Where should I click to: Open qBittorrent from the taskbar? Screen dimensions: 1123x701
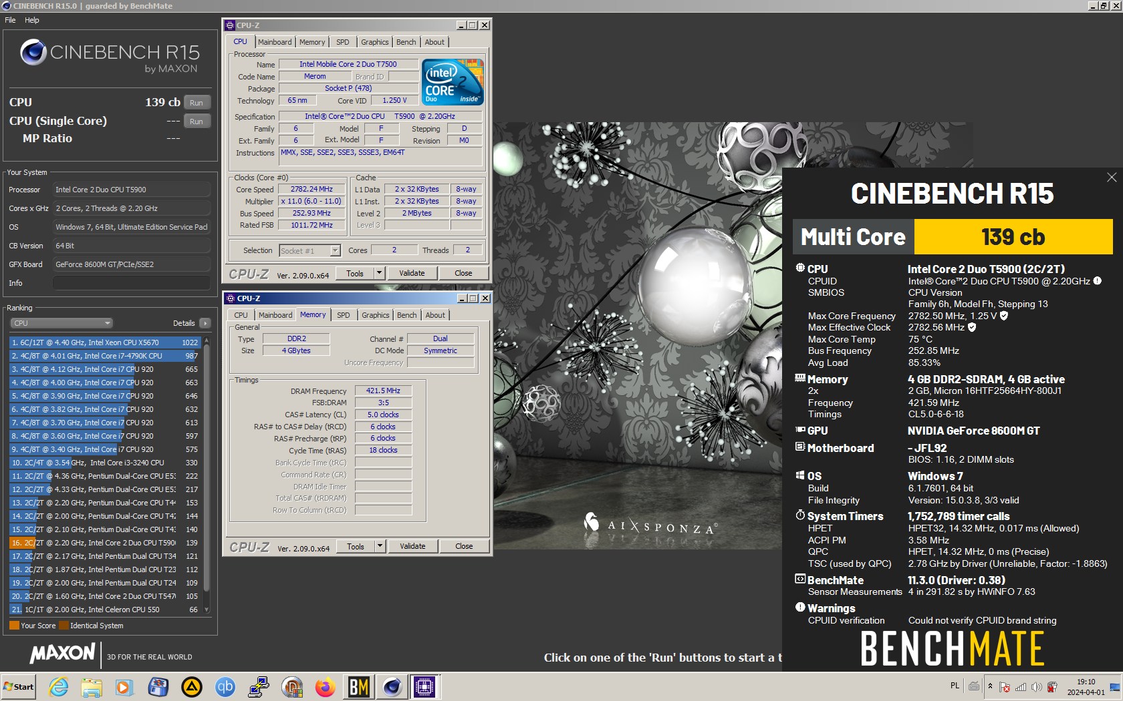(x=225, y=687)
